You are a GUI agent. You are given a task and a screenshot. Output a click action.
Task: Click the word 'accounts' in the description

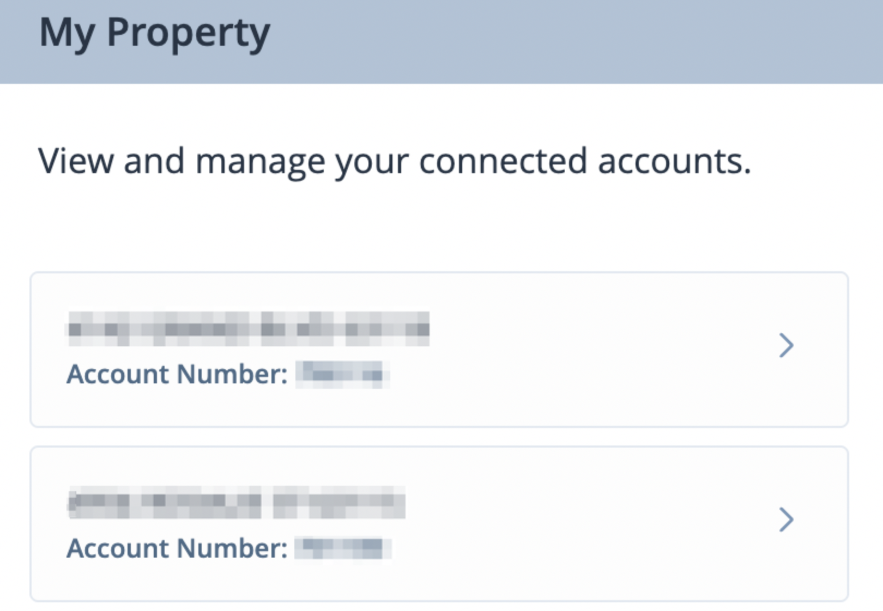[x=675, y=162]
